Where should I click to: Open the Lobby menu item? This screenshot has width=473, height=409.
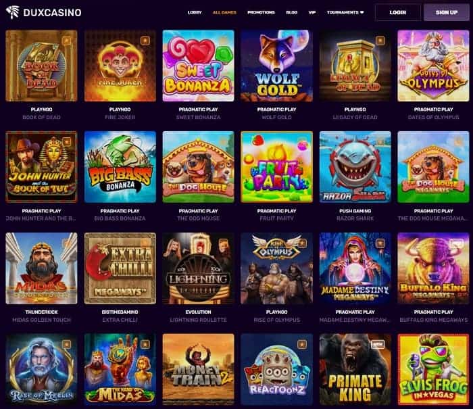pos(195,12)
